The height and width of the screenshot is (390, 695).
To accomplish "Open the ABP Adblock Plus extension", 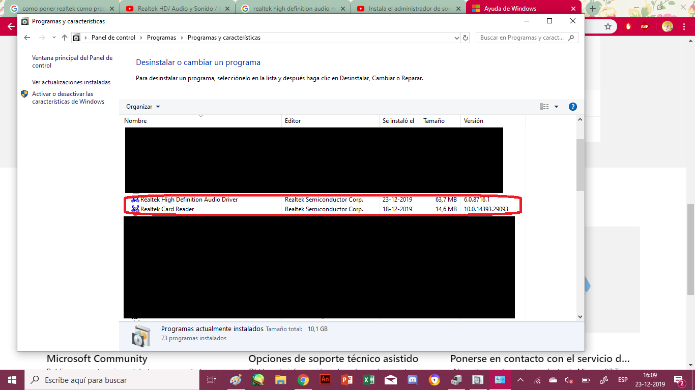I will (645, 26).
